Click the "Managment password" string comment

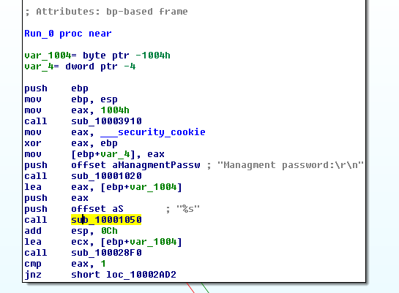pos(291,165)
